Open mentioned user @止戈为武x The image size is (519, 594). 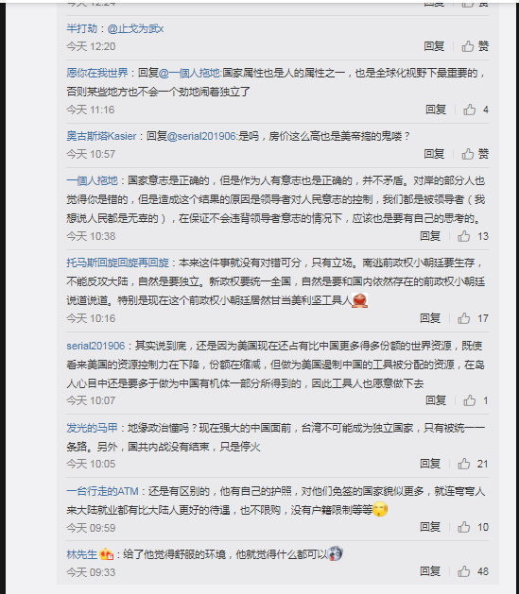135,28
